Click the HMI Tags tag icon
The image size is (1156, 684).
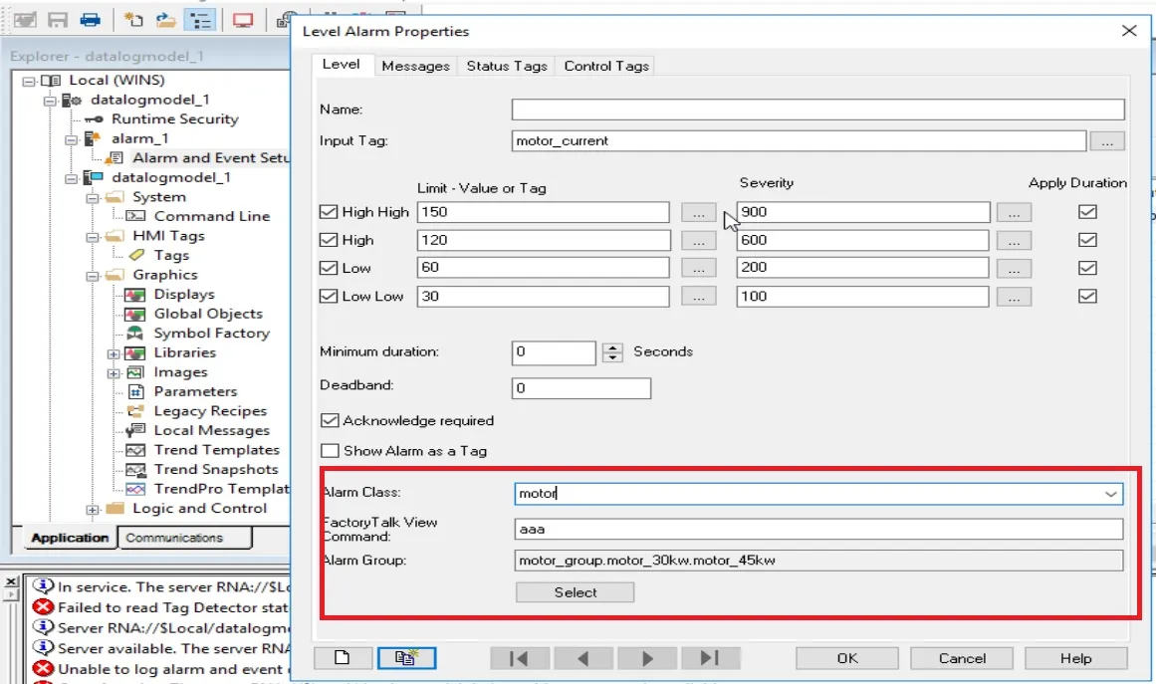click(136, 255)
